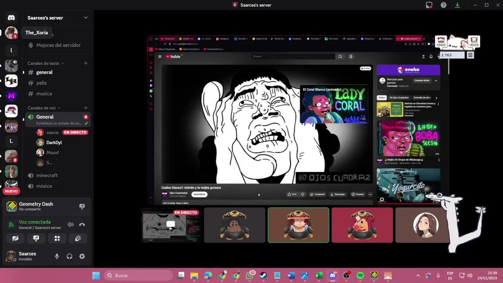503x283 pixels.
Task: Click YouTube like button 22 k
Action: (x=292, y=194)
